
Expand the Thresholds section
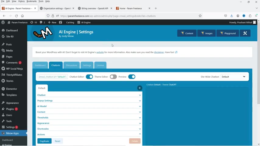89,117
